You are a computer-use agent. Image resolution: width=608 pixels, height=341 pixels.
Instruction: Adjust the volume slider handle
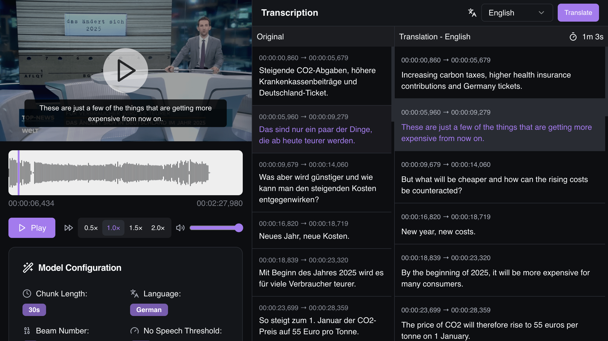[239, 228]
